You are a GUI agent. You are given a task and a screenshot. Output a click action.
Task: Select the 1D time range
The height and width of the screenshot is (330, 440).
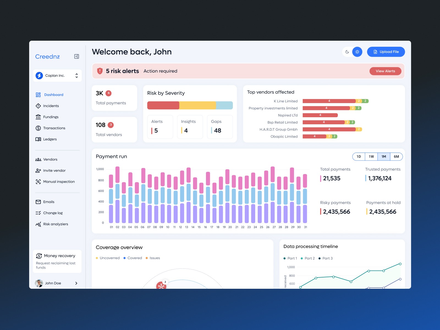point(359,156)
